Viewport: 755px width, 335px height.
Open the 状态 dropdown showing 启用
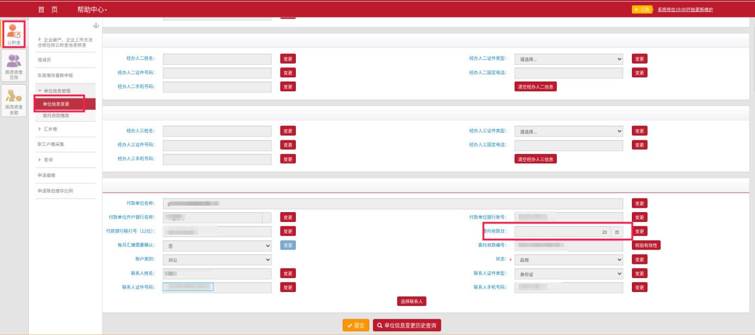[569, 259]
